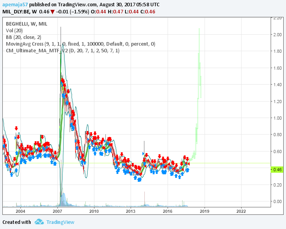Click the O:0.44 open value
Image resolution: width=286 pixels, height=229 pixels.
pos(98,12)
